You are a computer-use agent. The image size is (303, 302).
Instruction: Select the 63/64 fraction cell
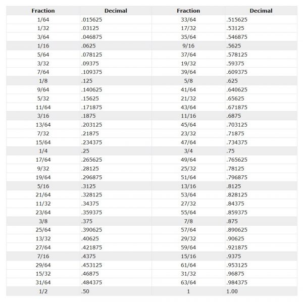click(x=188, y=282)
